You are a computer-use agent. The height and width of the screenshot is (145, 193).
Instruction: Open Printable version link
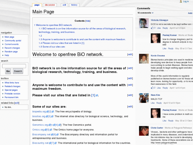click(12, 94)
